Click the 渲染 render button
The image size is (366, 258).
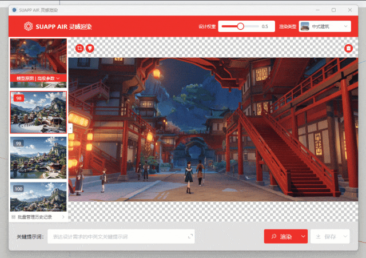(281, 236)
